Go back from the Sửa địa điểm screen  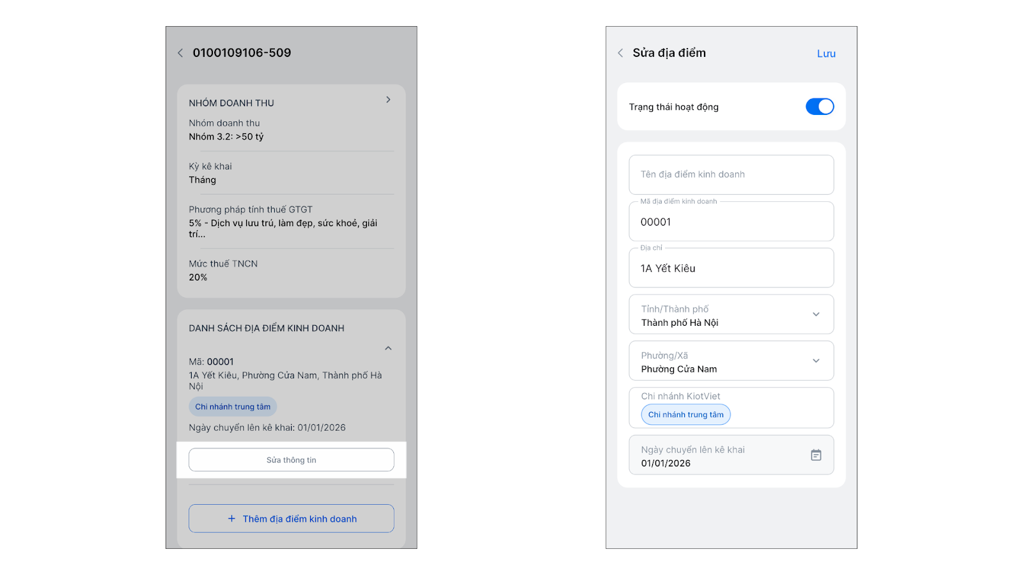pos(620,53)
